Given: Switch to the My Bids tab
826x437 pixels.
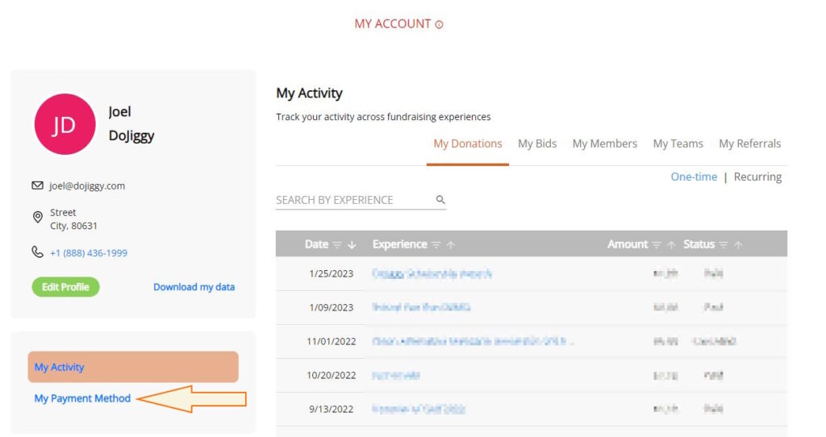Looking at the screenshot, I should tap(537, 144).
